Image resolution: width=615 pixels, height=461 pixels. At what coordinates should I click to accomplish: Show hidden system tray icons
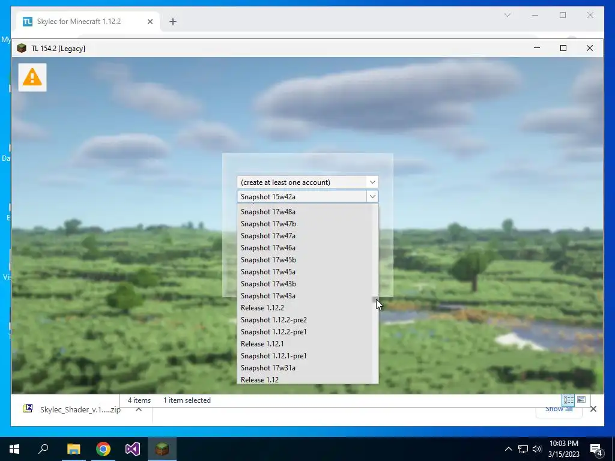(508, 449)
